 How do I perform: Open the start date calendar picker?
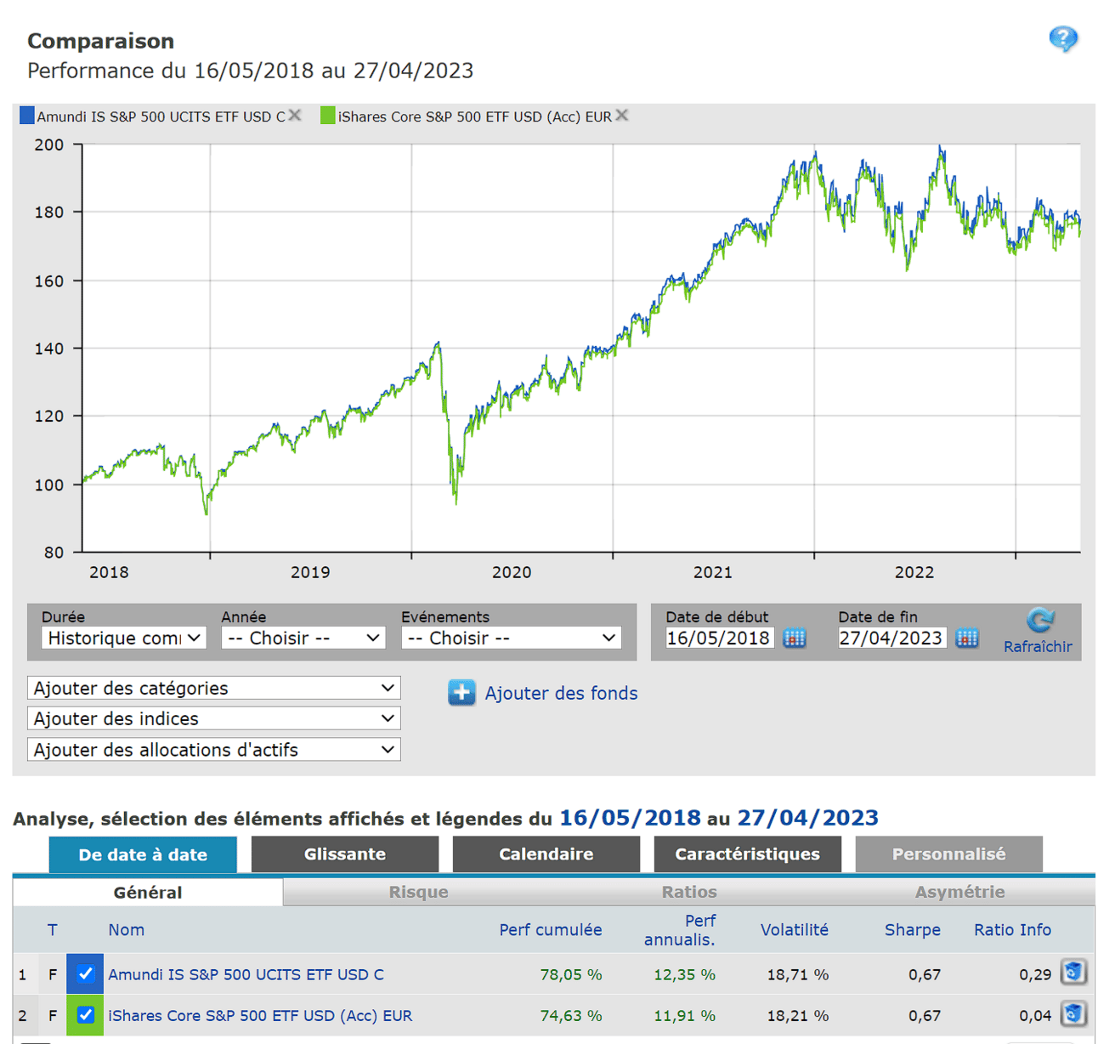[x=795, y=638]
